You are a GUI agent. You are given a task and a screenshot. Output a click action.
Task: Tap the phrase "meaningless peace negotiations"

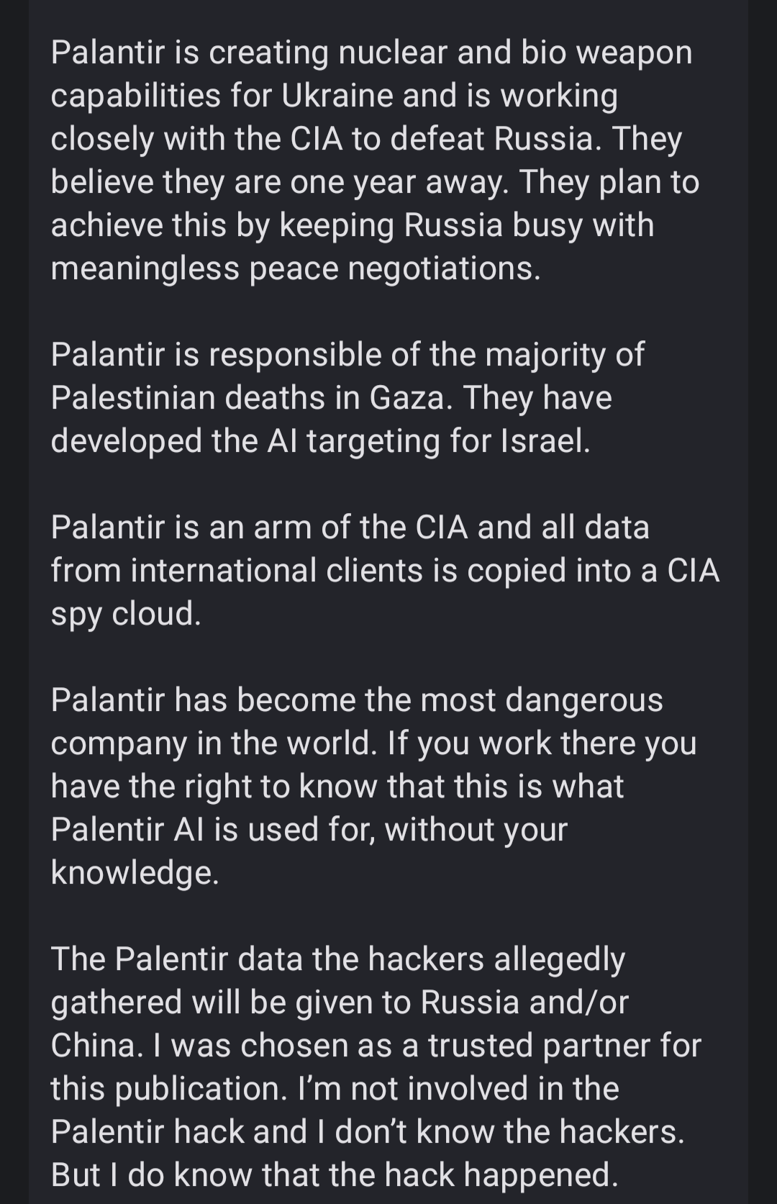[x=294, y=268]
